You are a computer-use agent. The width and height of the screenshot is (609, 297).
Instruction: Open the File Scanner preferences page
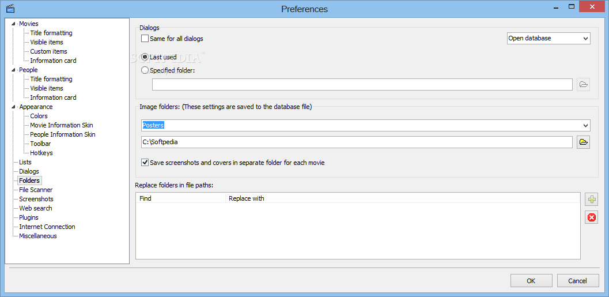click(x=36, y=190)
